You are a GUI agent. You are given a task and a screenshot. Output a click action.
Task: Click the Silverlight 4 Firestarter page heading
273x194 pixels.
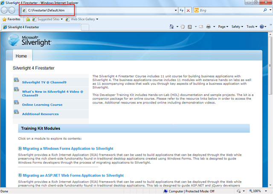click(34, 68)
